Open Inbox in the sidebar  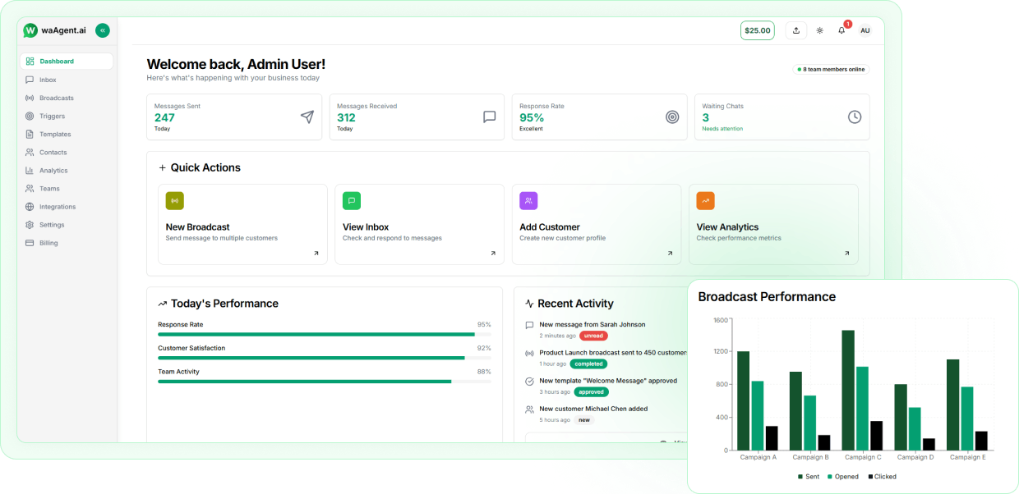tap(48, 80)
